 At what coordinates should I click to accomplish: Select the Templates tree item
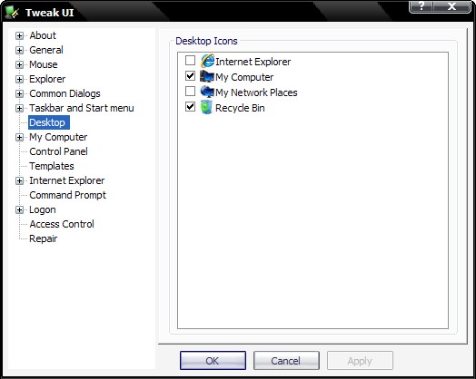click(x=52, y=166)
